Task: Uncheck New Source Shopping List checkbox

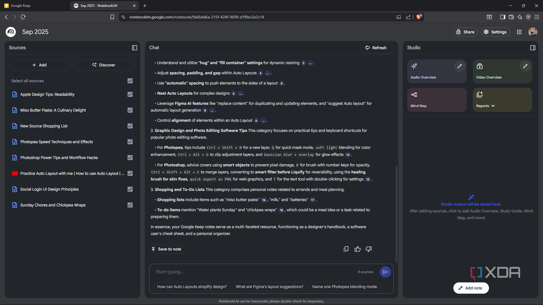Action: tap(130, 126)
